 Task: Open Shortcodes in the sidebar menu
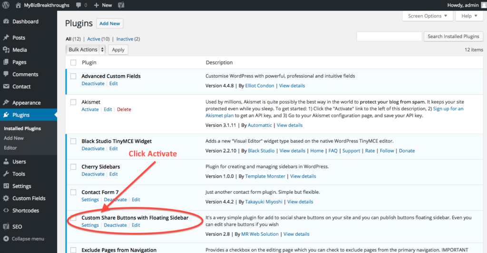(26, 211)
